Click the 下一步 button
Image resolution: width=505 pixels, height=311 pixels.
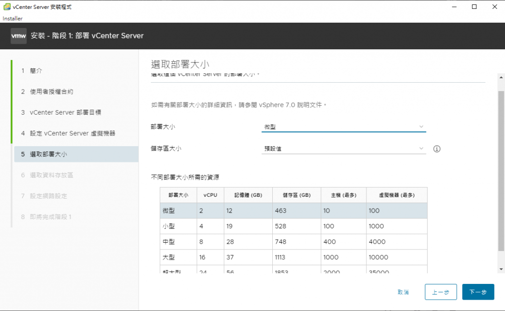(x=478, y=292)
